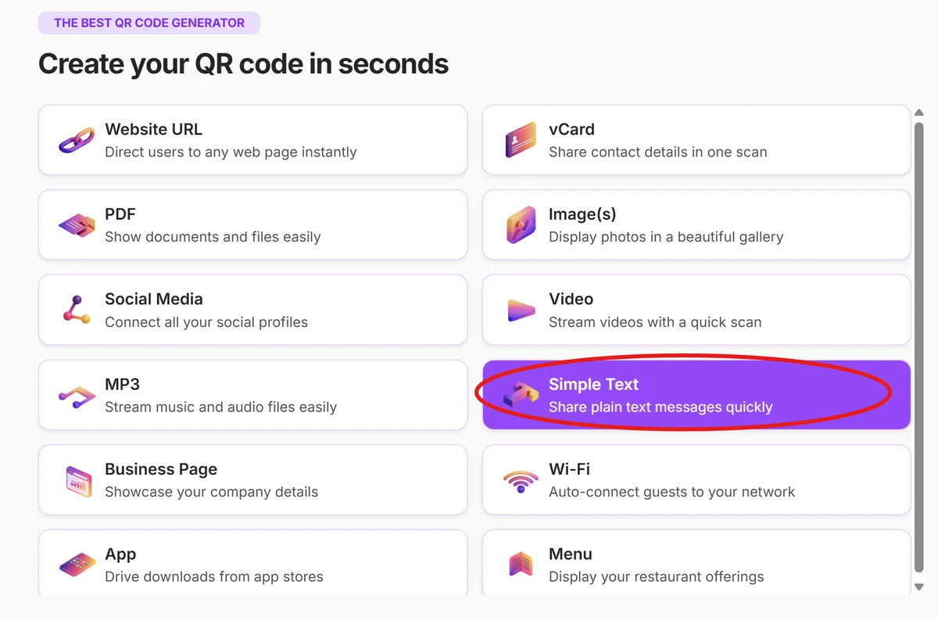Click the scrollbar up arrow
This screenshot has width=938, height=620.
tap(919, 112)
